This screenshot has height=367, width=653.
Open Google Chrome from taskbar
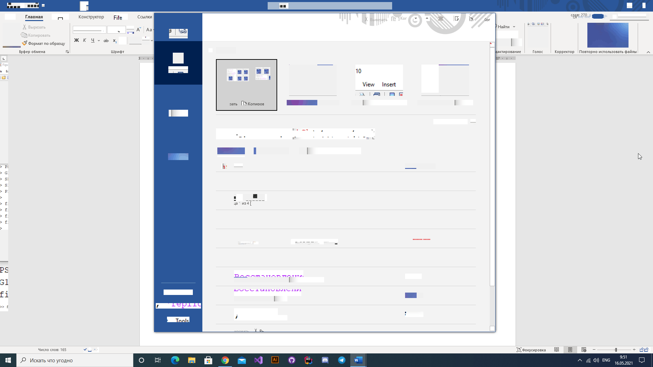(x=225, y=360)
